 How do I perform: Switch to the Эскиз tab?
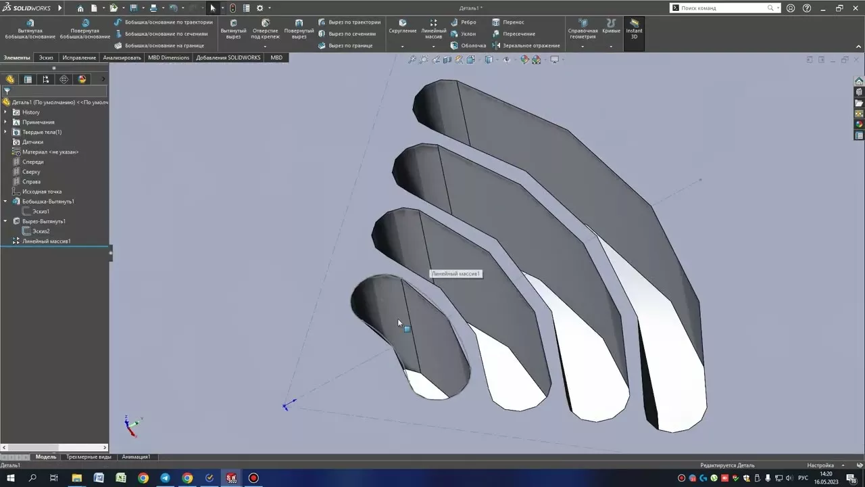pyautogui.click(x=46, y=57)
